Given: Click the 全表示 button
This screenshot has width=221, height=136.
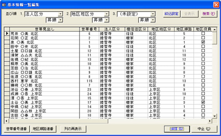Looking at the screenshot, I should [x=190, y=14].
